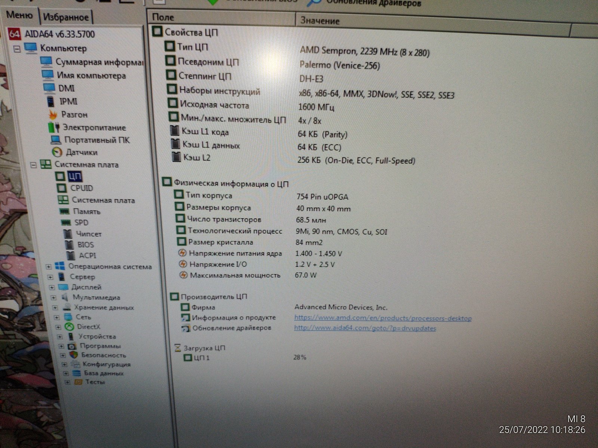This screenshot has width=598, height=448.
Task: Select the Максимальная мощность row
Action: tap(248, 275)
